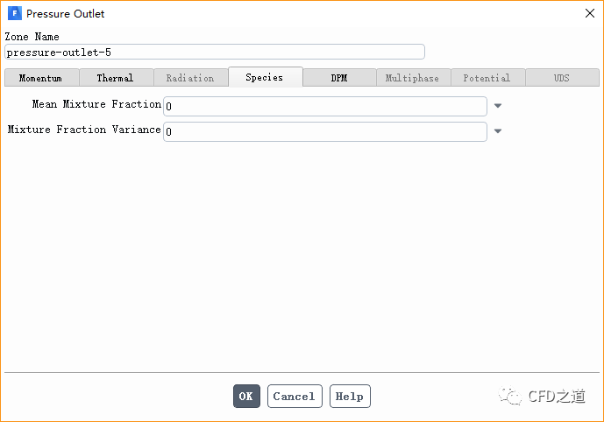The image size is (604, 422).
Task: Click the Mixture Fraction Variance input field
Action: [x=324, y=131]
